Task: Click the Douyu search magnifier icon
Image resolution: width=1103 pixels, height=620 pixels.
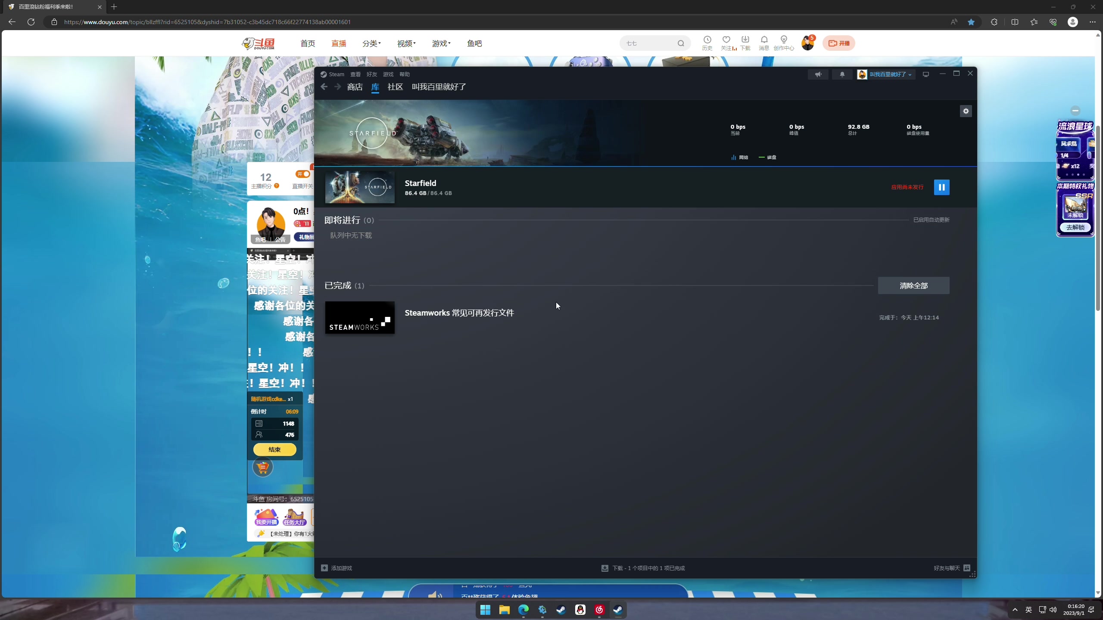Action: pyautogui.click(x=681, y=43)
